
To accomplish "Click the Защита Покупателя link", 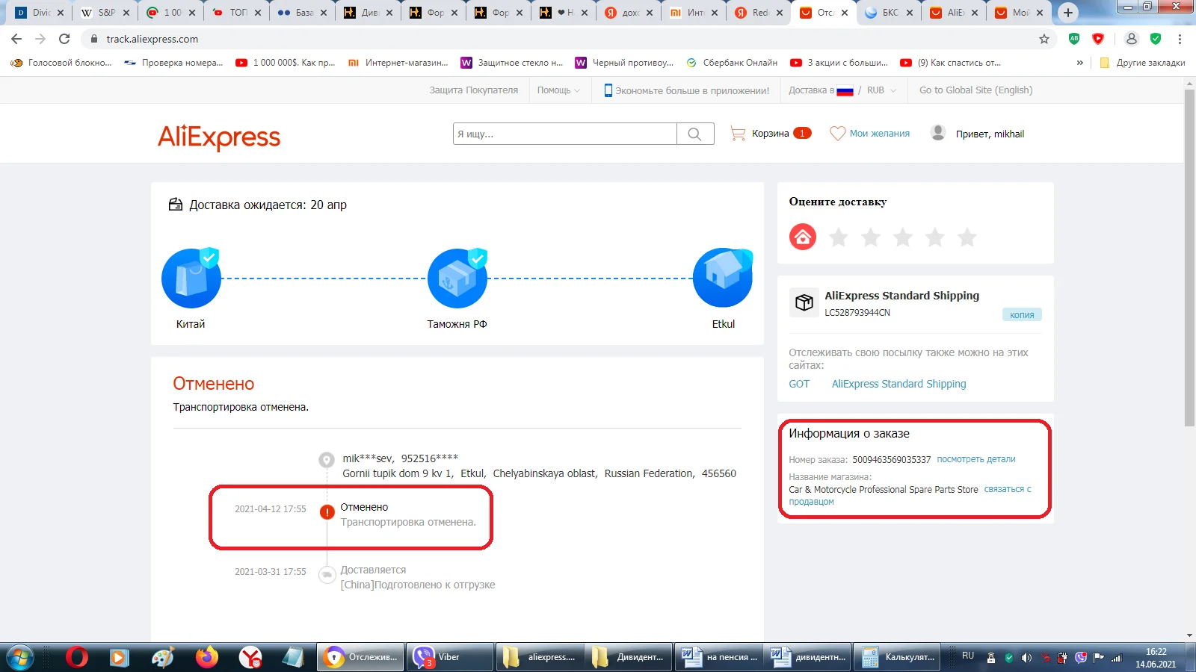I will click(473, 90).
